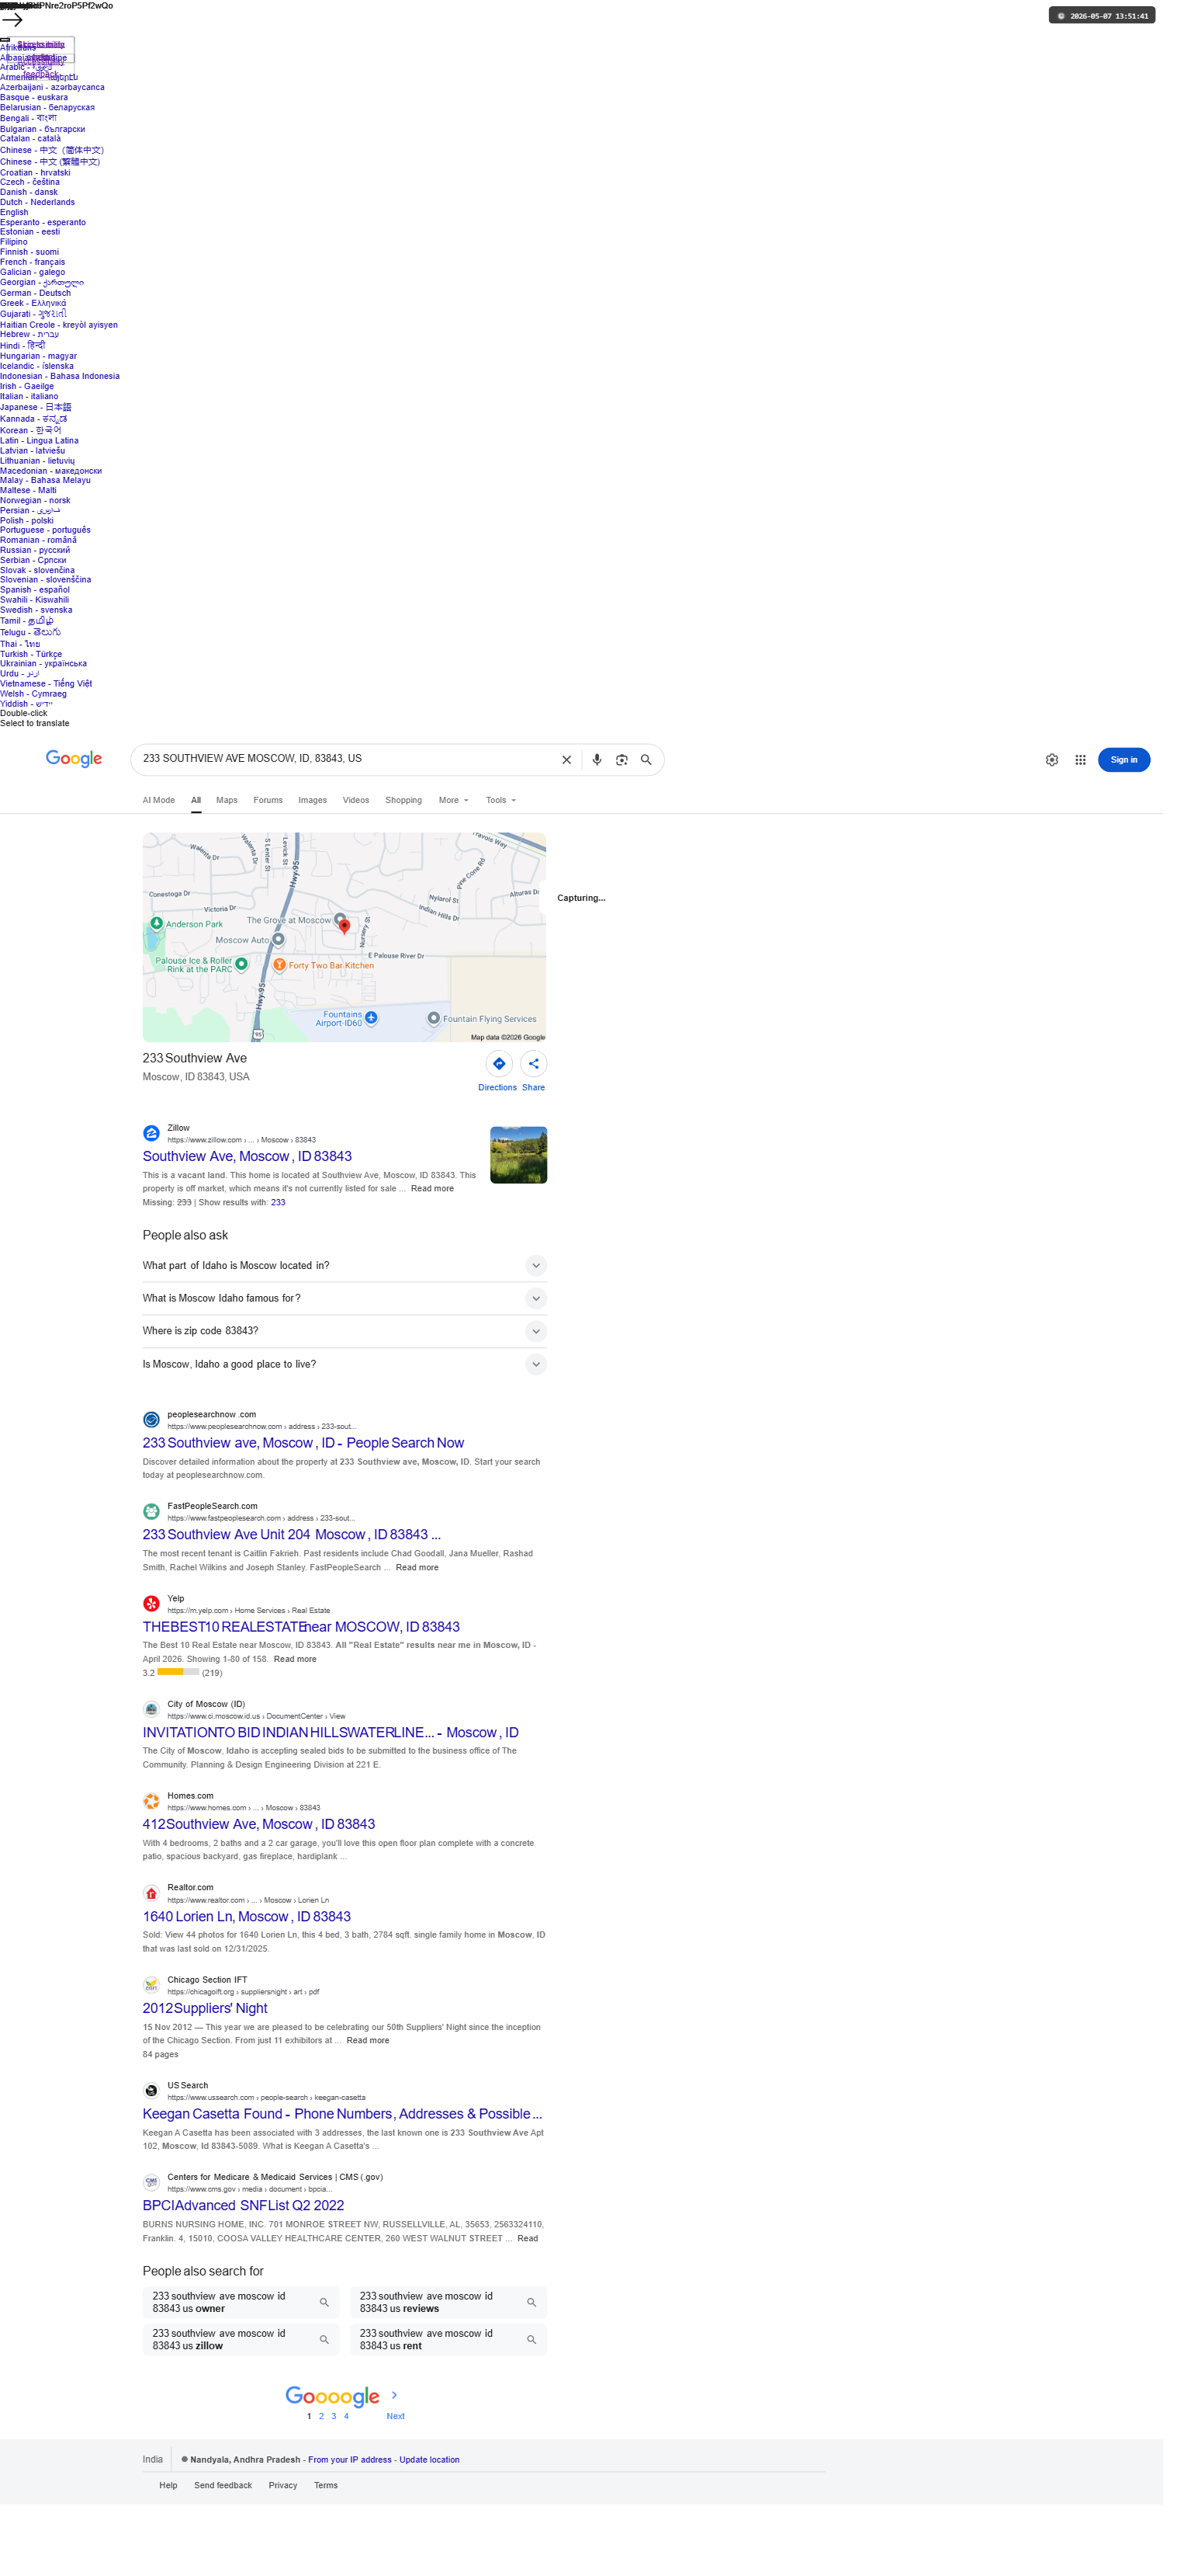Search '233 southview ave moscow id 83843 us reviews'
The width and height of the screenshot is (1177, 2576).
point(448,2303)
